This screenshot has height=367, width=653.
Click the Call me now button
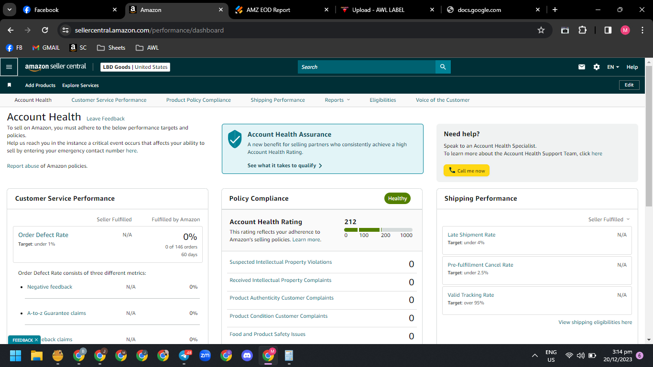click(467, 171)
